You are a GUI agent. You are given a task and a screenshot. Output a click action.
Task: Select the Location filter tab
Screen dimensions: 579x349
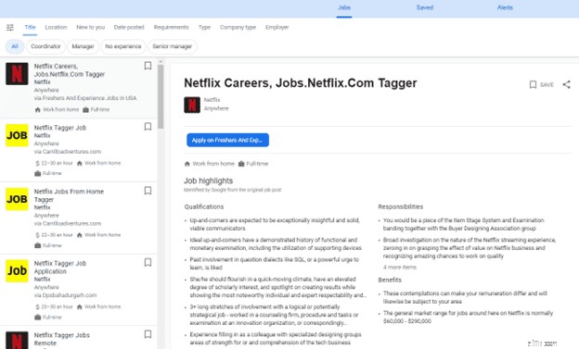tap(56, 27)
